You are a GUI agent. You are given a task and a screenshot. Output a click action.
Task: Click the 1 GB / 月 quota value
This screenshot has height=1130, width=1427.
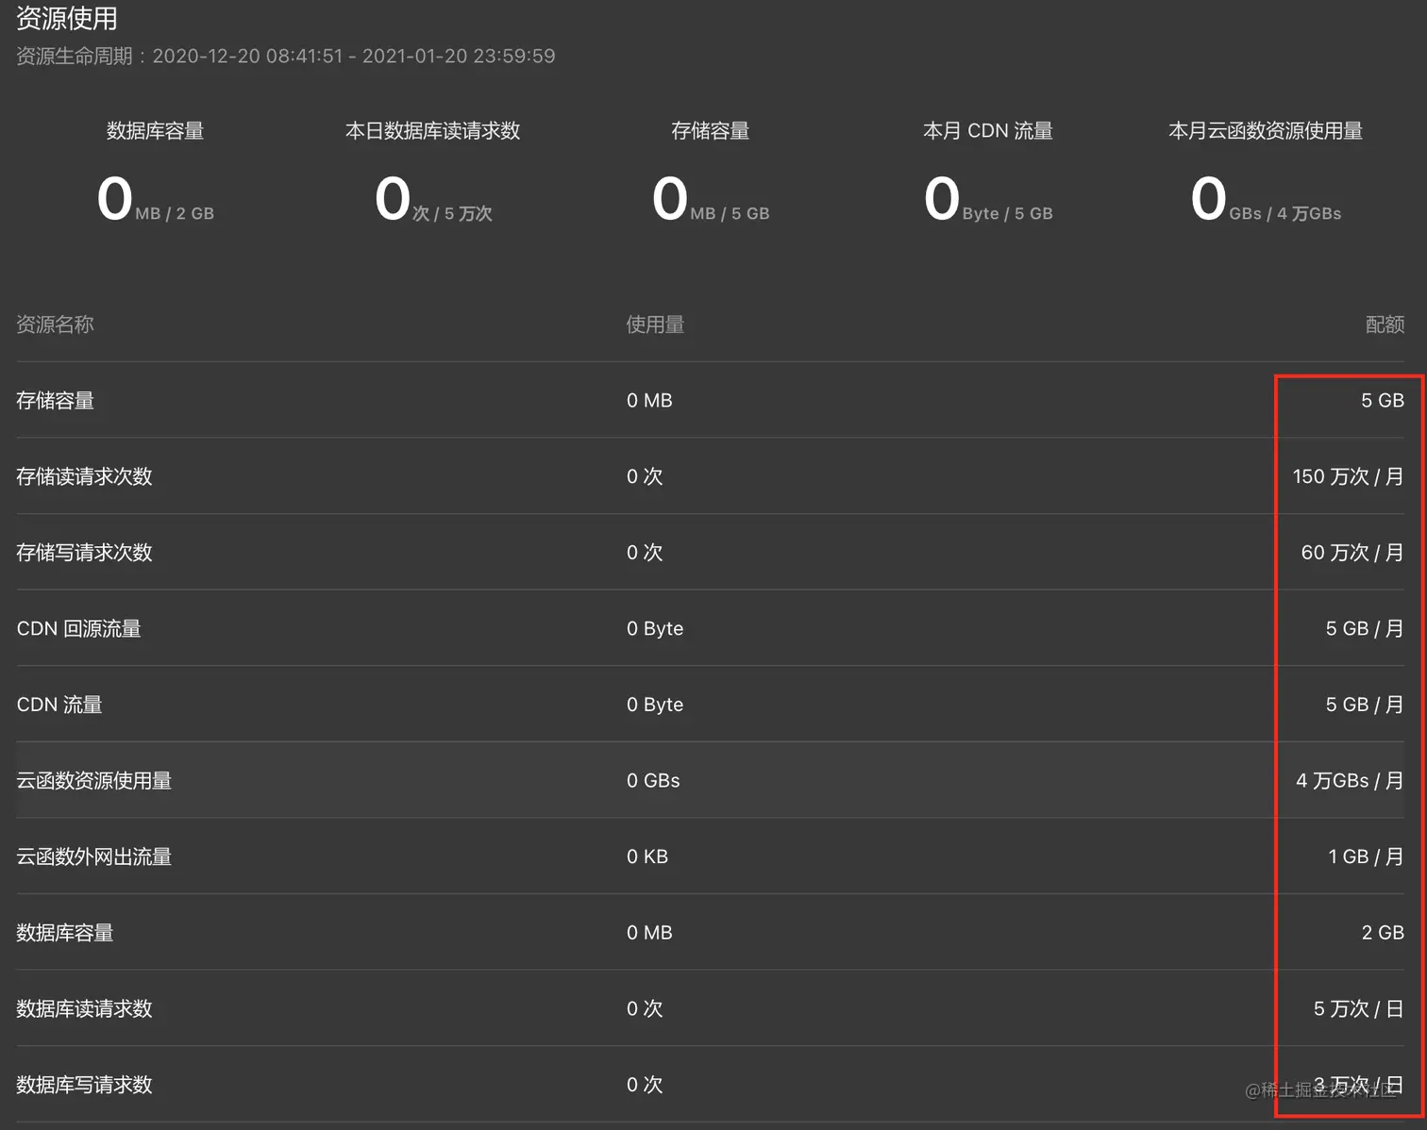pos(1367,857)
